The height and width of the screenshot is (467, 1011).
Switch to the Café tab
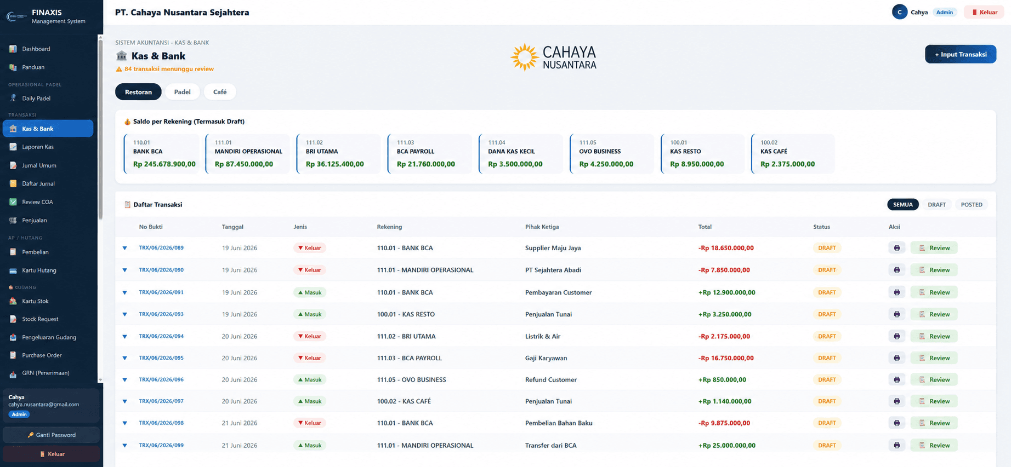click(220, 92)
